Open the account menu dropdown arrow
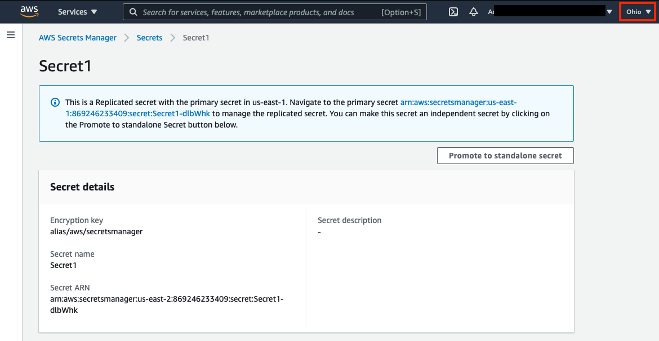Image resolution: width=659 pixels, height=341 pixels. pos(609,12)
